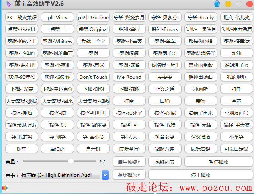This screenshot has height=194, width=254.
Task: Play the 直升机 helicopter sound
Action: [x=93, y=149]
